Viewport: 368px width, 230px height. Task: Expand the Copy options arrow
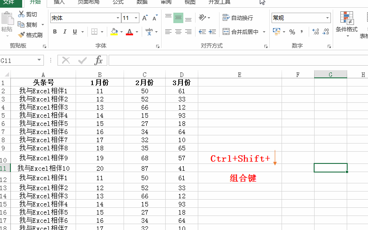click(x=43, y=24)
